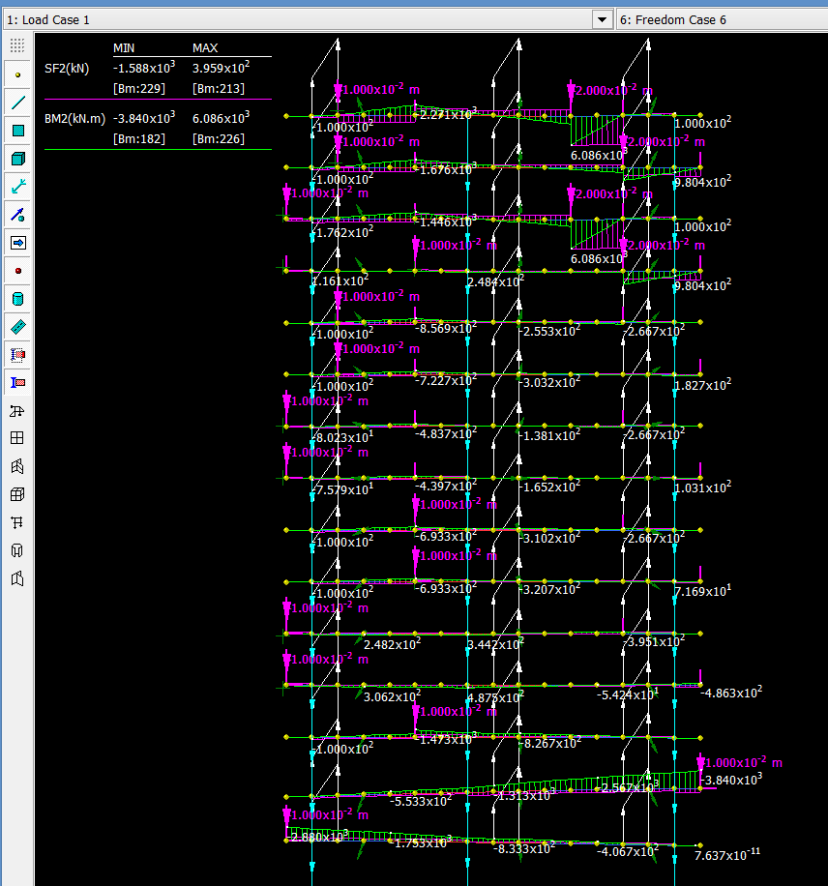
Task: Select the blue I-beam with red rectangle icon
Action: pos(17,382)
